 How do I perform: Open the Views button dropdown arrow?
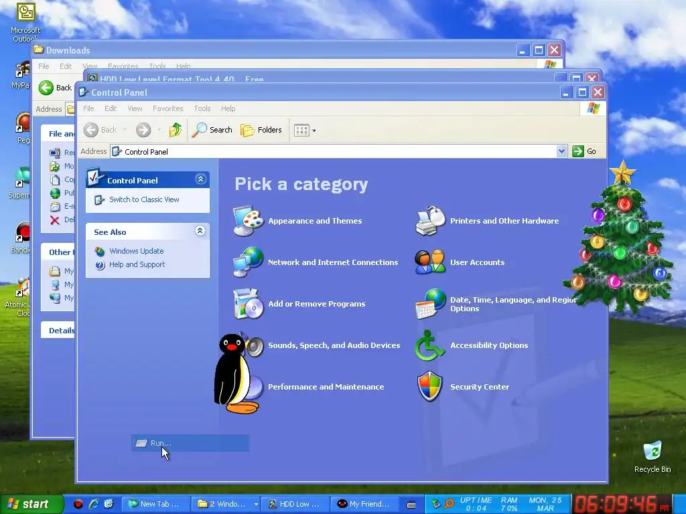tap(314, 131)
